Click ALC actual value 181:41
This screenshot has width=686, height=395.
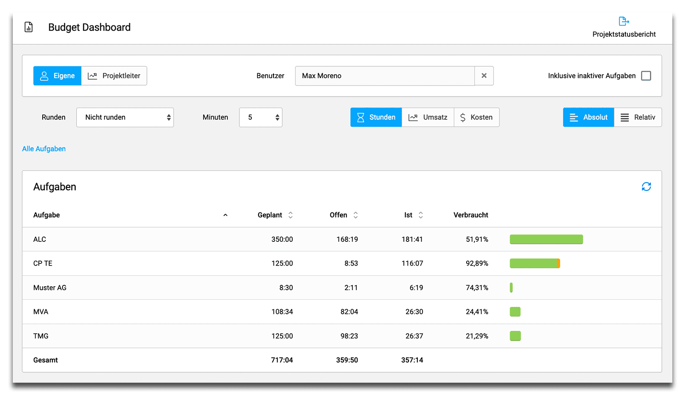pos(412,239)
